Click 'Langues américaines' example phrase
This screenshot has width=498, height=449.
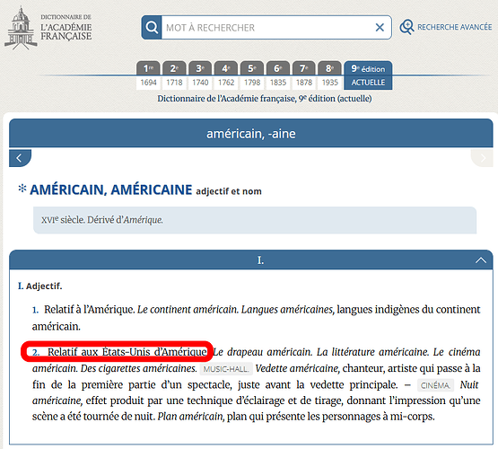(287, 310)
